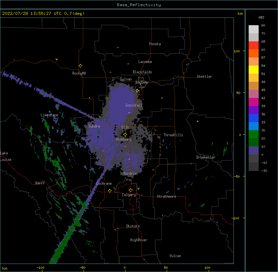The image size is (278, 272).
Task: Click the yellow 54 dBZ legend swatch
Action: 253,69
